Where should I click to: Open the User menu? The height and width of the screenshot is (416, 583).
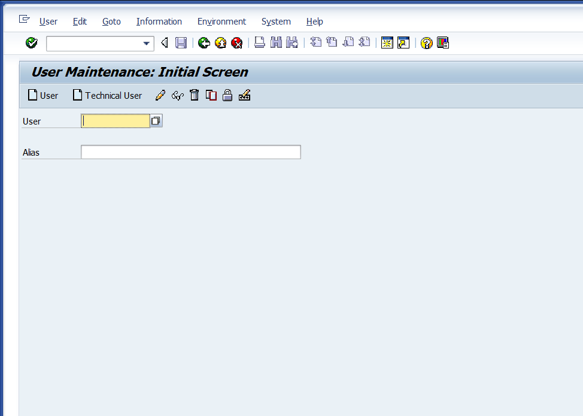48,22
